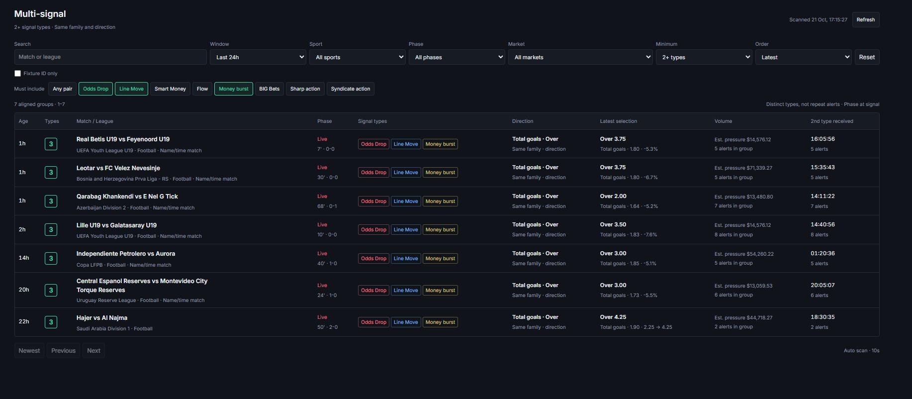Click Line Move tag in Qarabag row
The height and width of the screenshot is (399, 912).
[406, 201]
